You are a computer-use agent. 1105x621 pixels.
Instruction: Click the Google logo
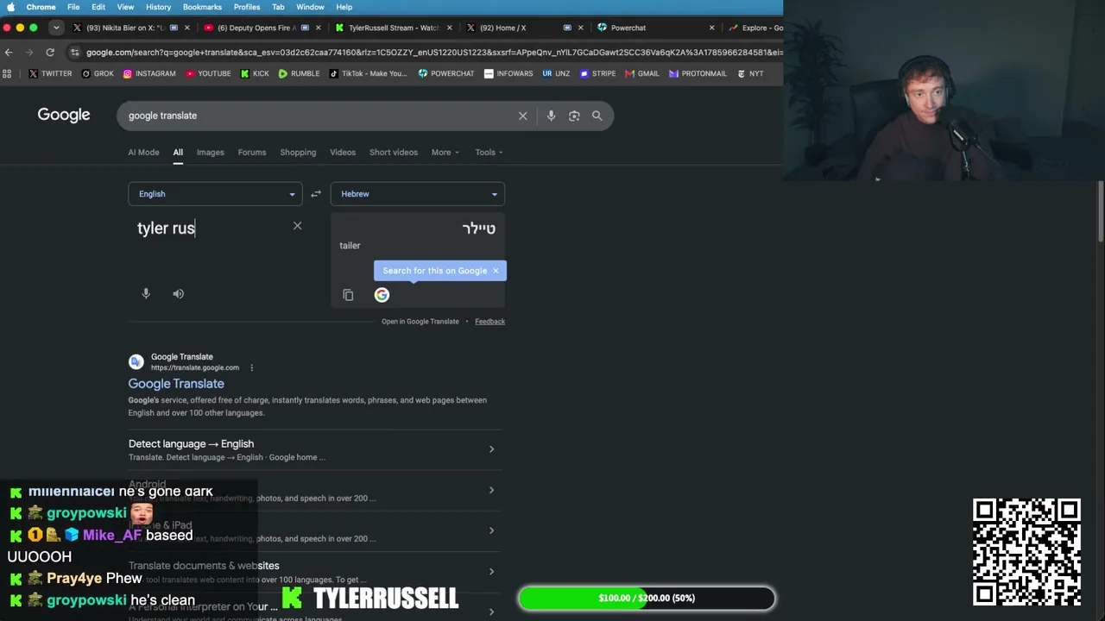64,116
